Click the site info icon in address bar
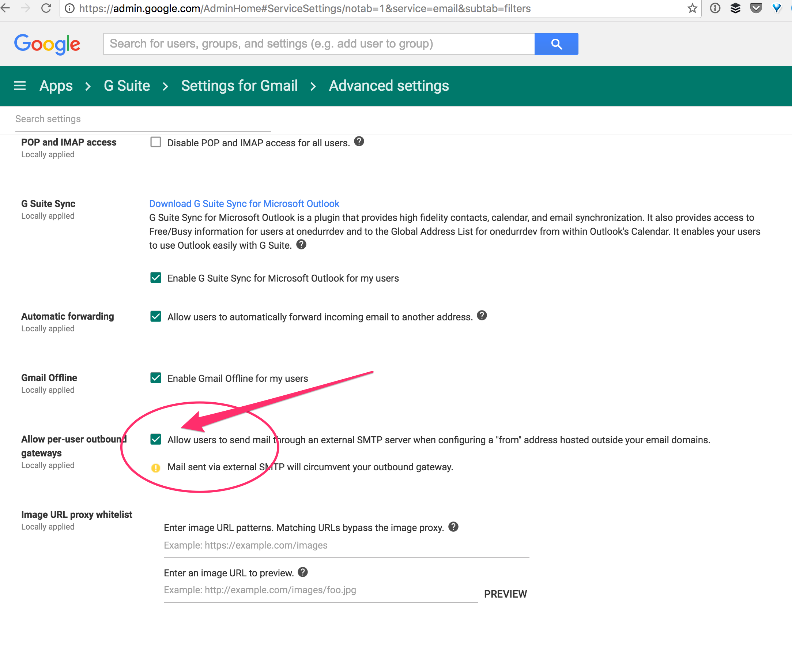The width and height of the screenshot is (792, 670). click(69, 8)
